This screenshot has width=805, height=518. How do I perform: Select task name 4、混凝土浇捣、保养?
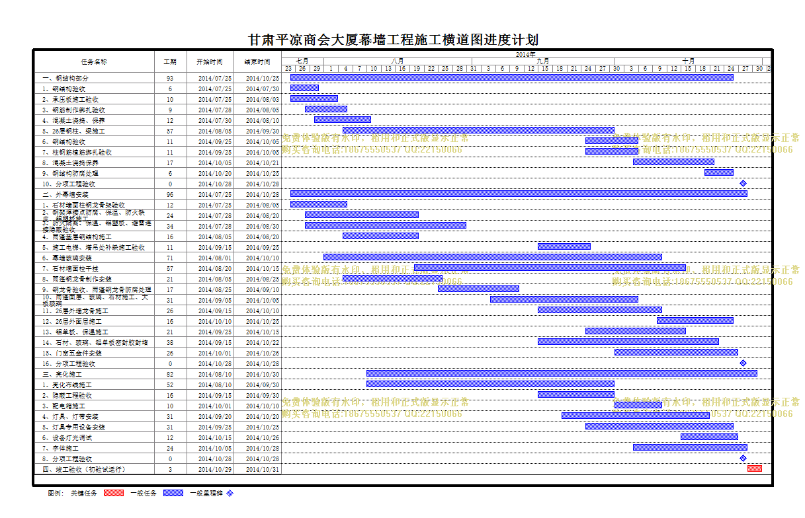[73, 120]
